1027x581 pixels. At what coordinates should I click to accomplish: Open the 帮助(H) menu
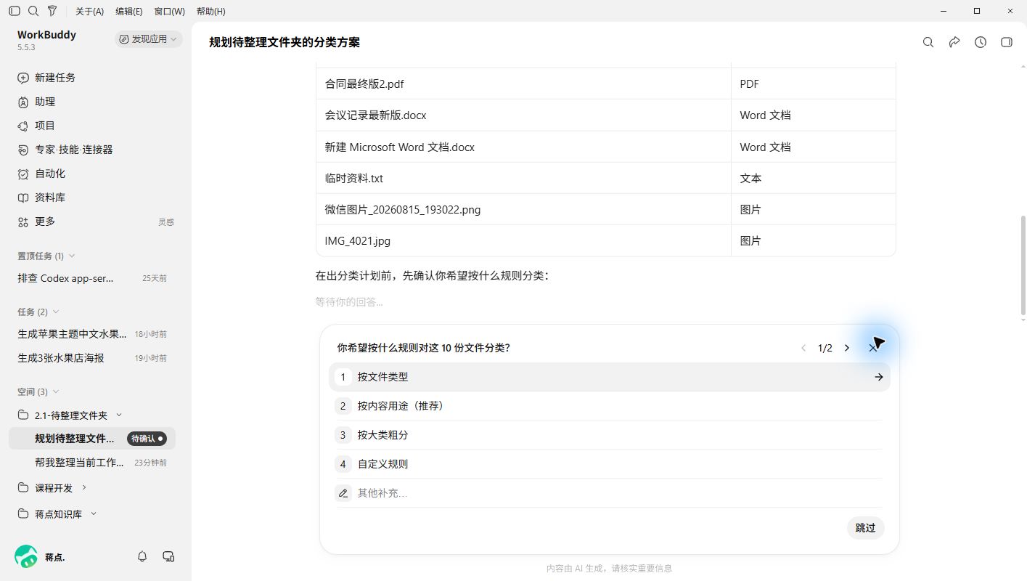click(211, 12)
